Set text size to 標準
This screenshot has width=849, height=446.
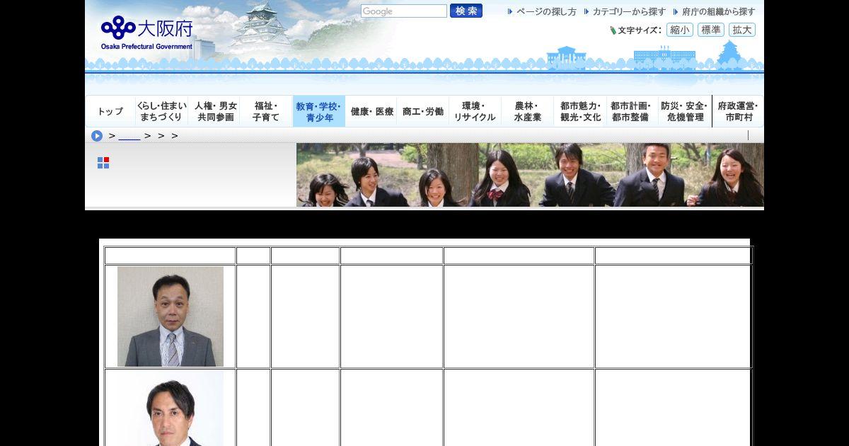(711, 30)
